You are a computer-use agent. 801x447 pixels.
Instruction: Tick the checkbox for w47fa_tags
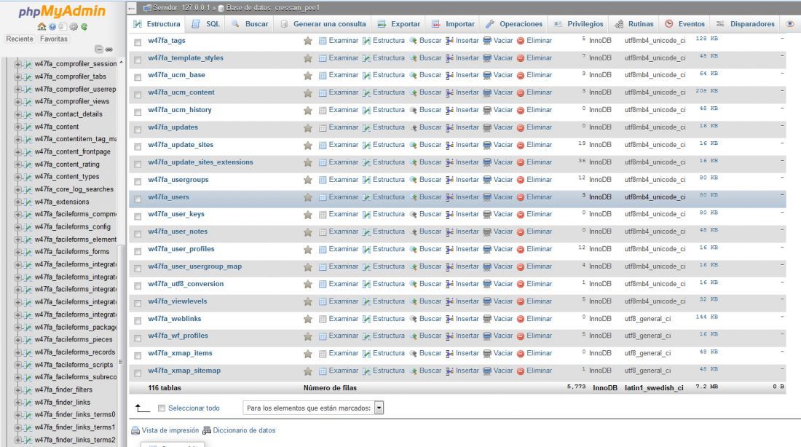tap(138, 42)
